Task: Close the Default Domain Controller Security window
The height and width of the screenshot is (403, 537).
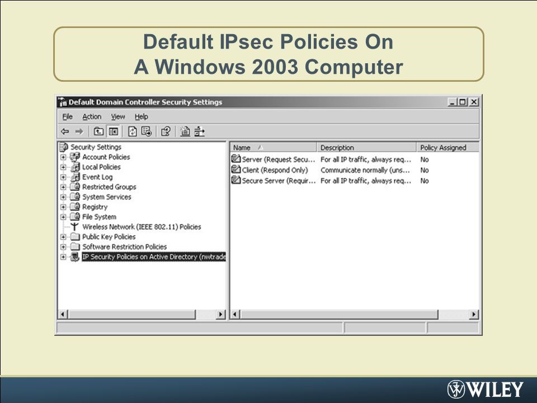Action: point(474,102)
